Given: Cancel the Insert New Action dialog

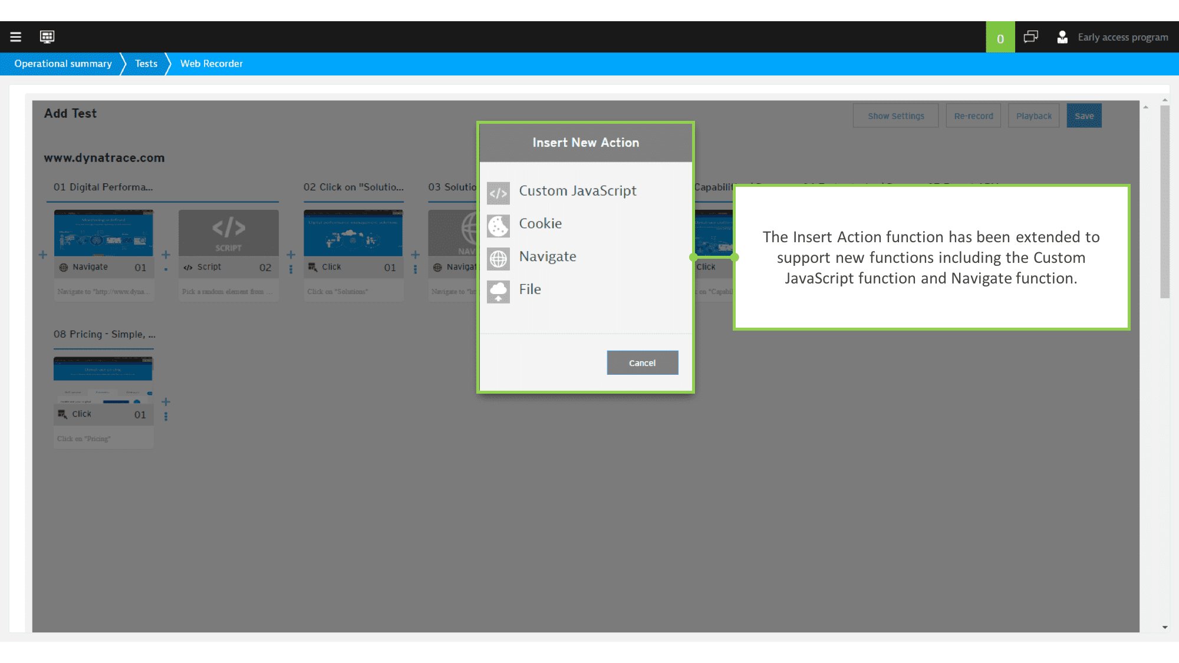Looking at the screenshot, I should [x=643, y=363].
